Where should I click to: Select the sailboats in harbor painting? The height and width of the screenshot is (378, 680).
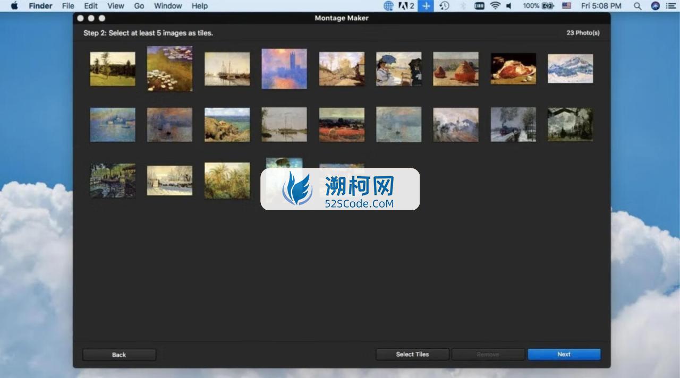click(x=227, y=69)
